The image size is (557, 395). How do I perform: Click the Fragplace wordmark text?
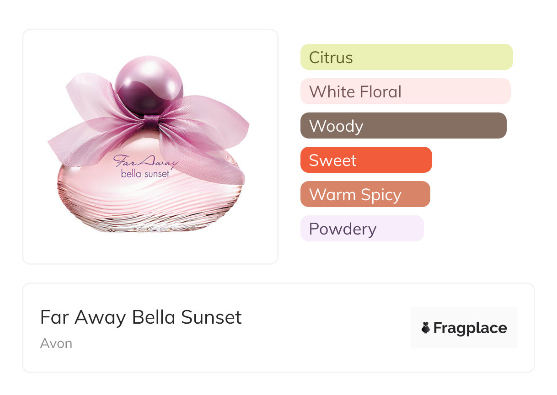coord(470,328)
